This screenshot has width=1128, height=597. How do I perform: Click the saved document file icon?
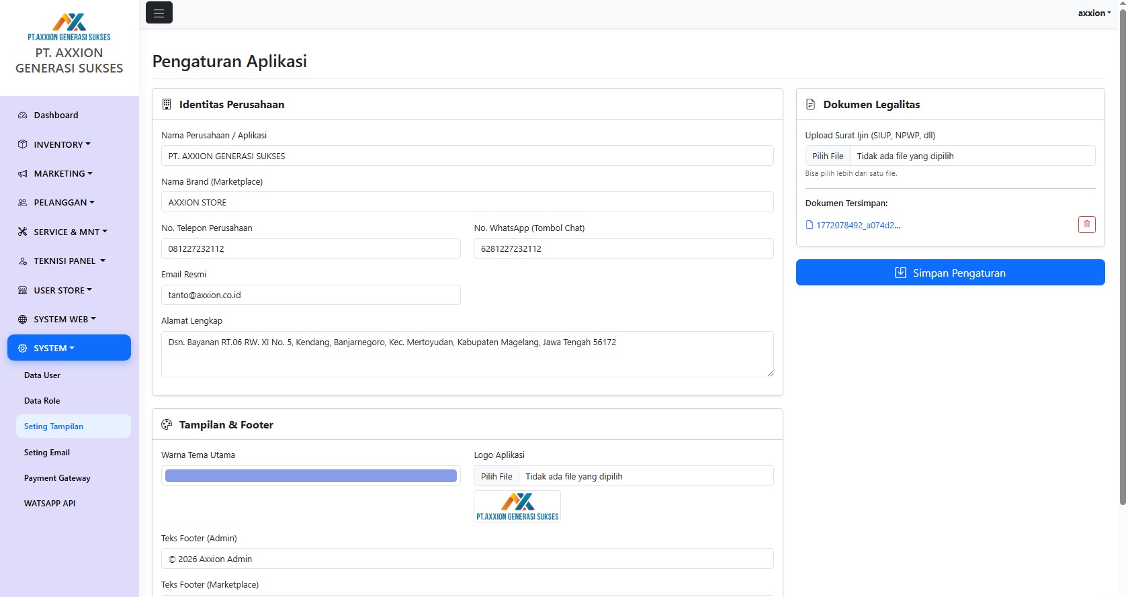click(x=810, y=225)
